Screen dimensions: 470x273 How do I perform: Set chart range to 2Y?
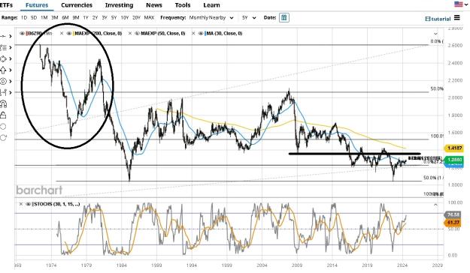[95, 18]
